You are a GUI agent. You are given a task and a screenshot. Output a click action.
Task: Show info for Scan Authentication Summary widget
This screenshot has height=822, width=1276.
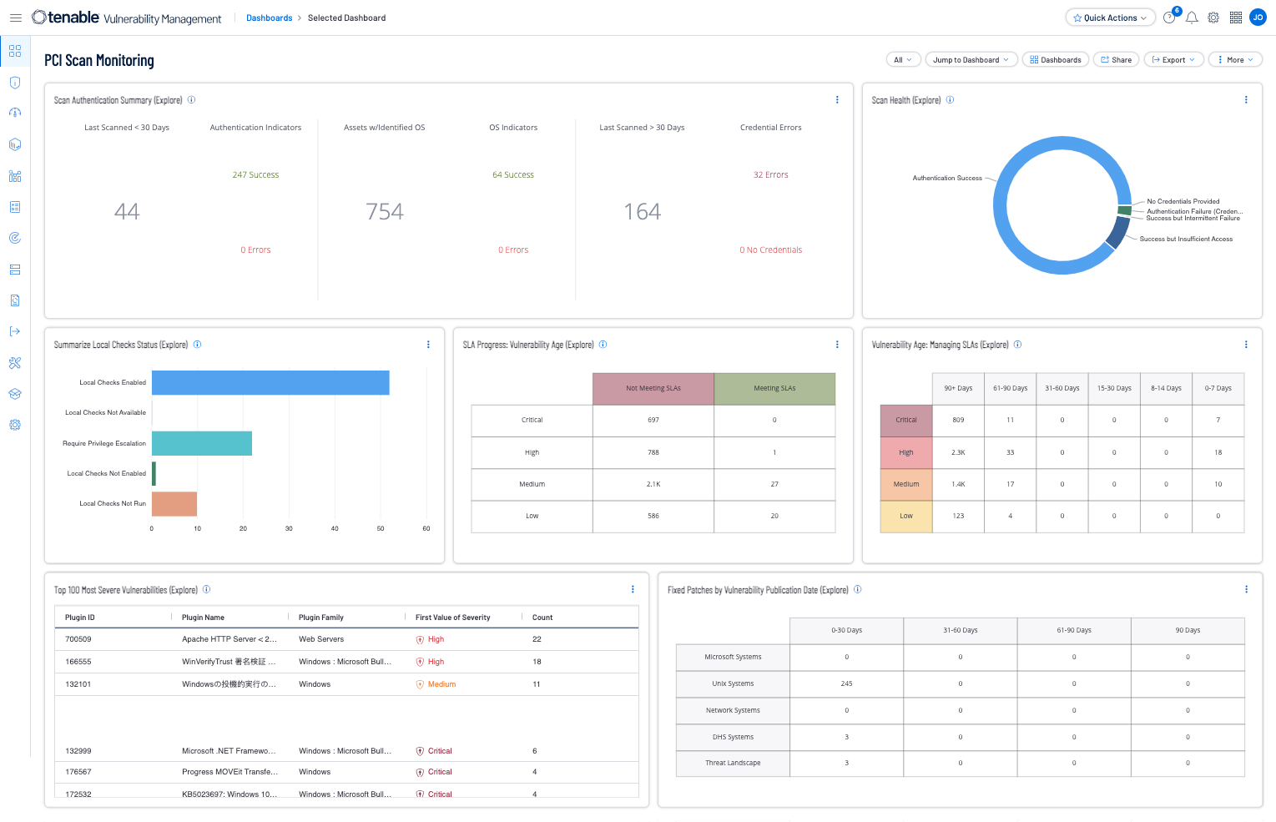tap(191, 100)
